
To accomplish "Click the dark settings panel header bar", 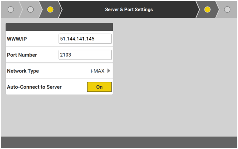I will [59, 27].
